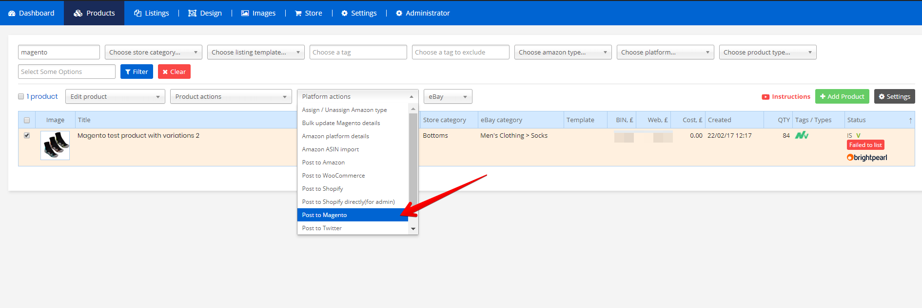
Task: Click the Dashboard gauge icon
Action: tap(12, 13)
